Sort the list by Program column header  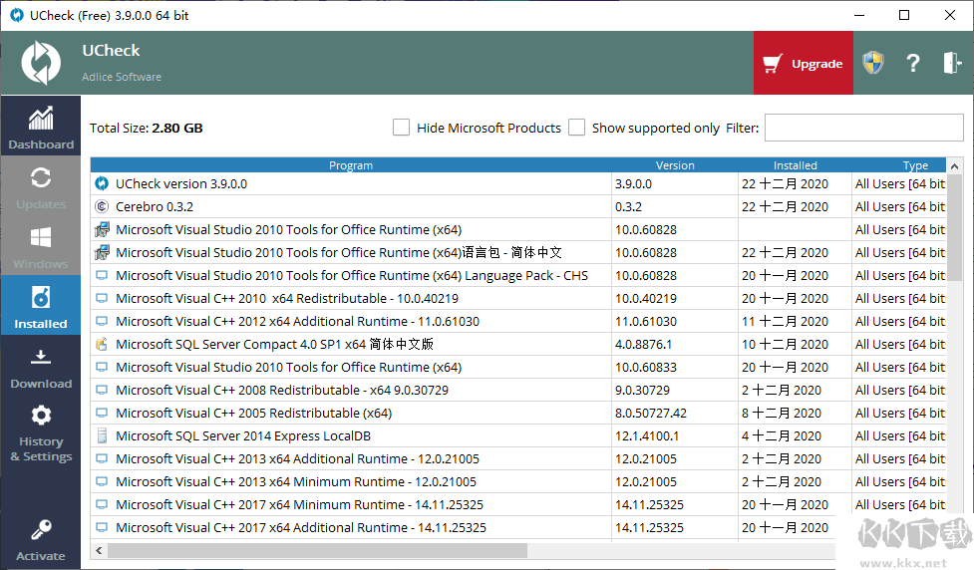[x=351, y=165]
